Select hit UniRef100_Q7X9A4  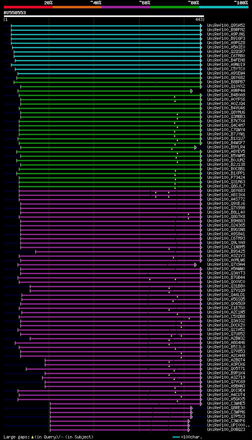pyautogui.click(x=226, y=265)
